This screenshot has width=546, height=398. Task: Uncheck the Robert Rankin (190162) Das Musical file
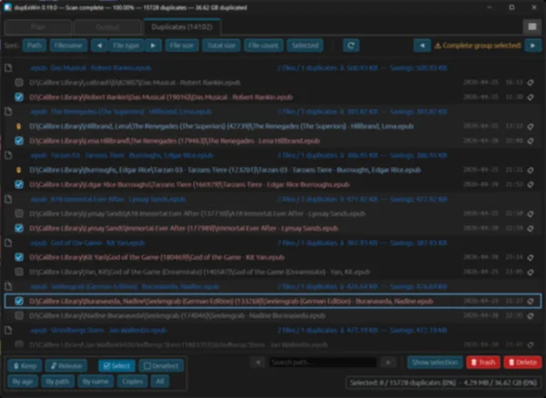[19, 97]
